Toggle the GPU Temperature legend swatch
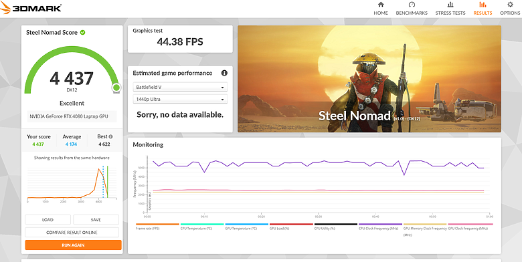This screenshot has width=522, height=262. (x=246, y=224)
